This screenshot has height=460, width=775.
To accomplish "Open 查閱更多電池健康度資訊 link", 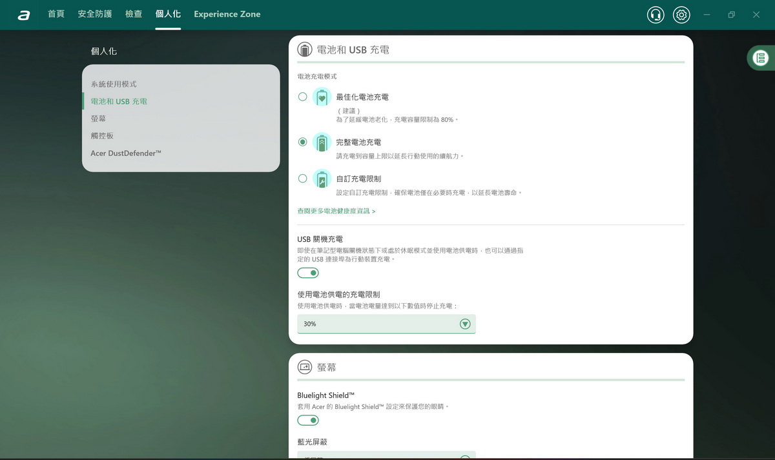I will coord(336,211).
